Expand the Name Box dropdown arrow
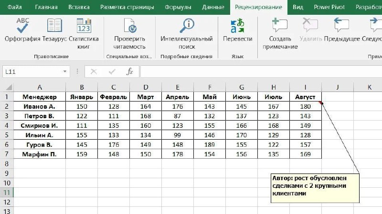This screenshot has width=382, height=214. pos(65,71)
